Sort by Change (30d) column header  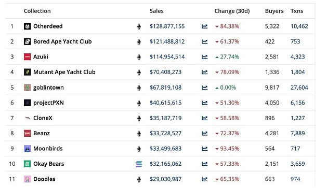(x=232, y=11)
